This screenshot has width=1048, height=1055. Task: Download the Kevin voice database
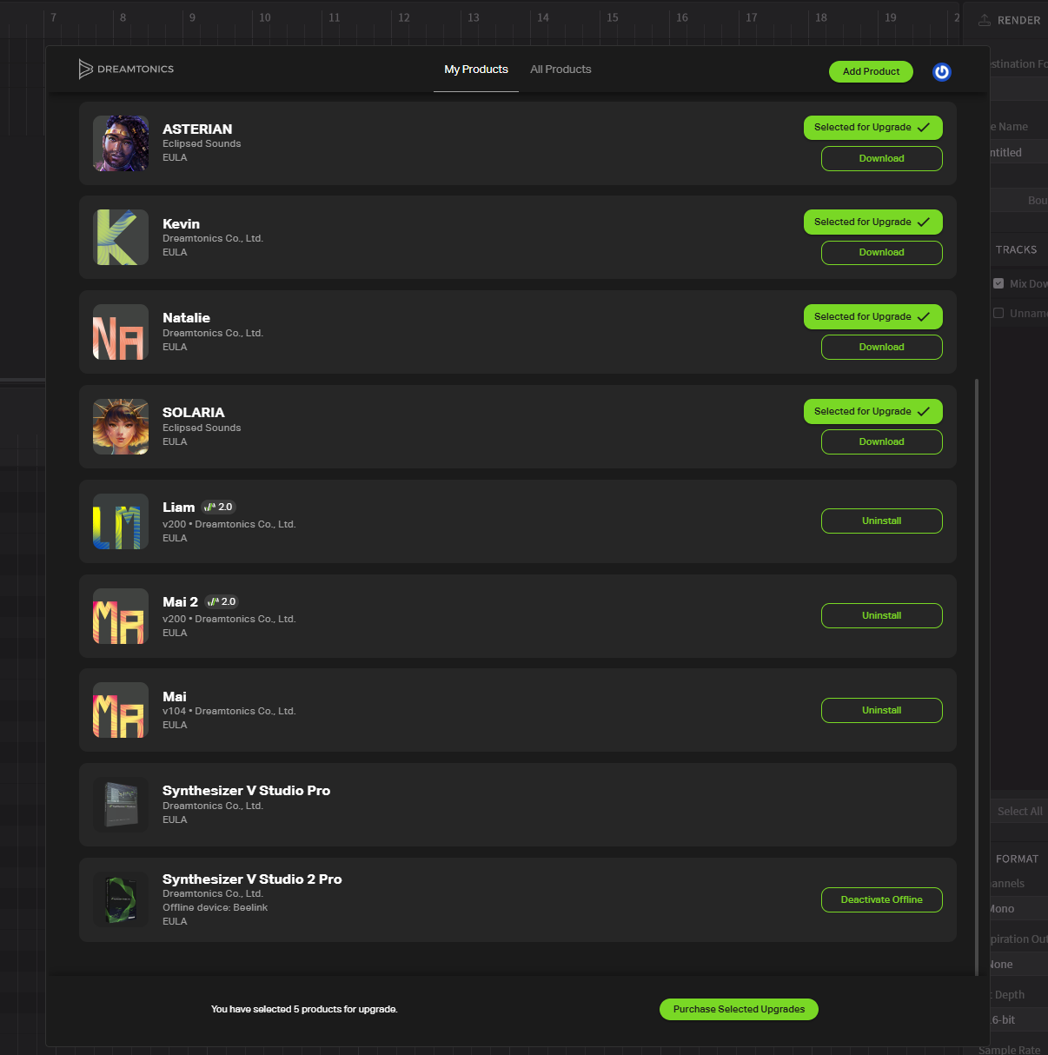(882, 253)
